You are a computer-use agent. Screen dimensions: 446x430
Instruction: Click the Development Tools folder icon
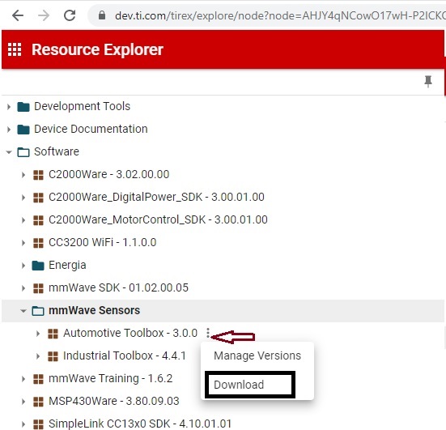click(23, 107)
